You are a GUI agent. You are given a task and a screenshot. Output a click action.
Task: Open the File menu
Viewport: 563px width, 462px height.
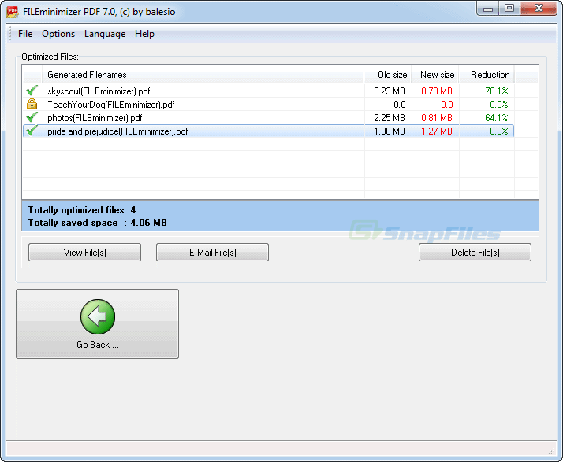(25, 34)
